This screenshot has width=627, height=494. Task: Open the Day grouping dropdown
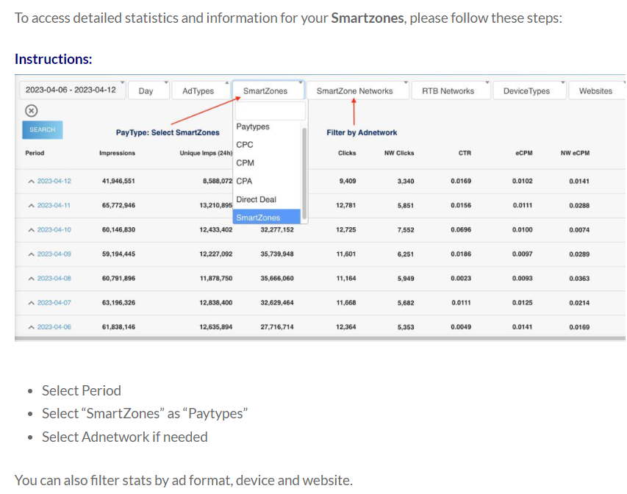pos(148,91)
